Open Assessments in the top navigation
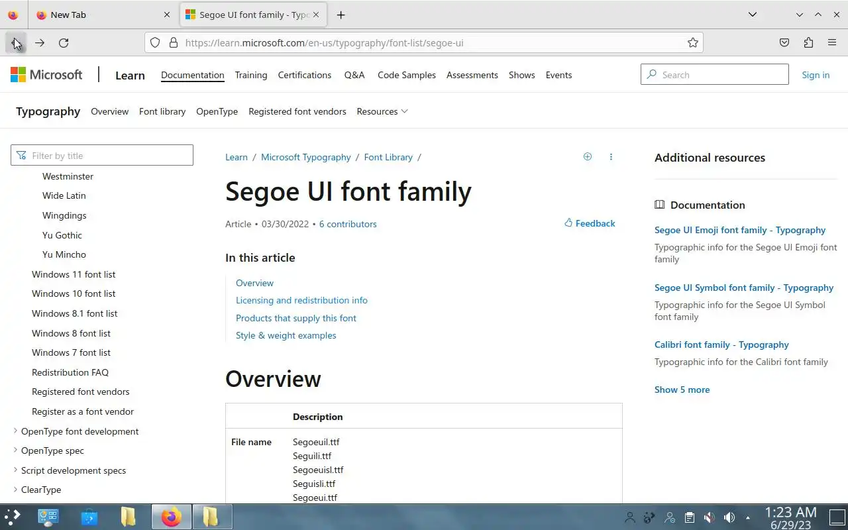Viewport: 848px width, 530px height. point(472,75)
